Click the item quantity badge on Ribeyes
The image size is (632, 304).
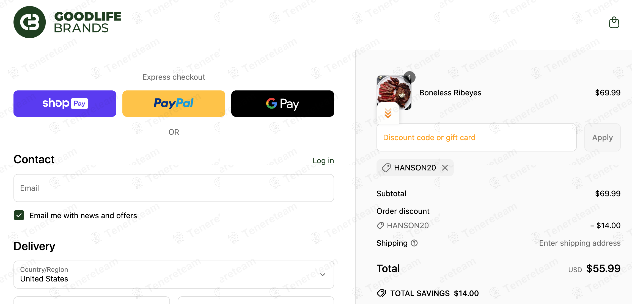click(409, 77)
